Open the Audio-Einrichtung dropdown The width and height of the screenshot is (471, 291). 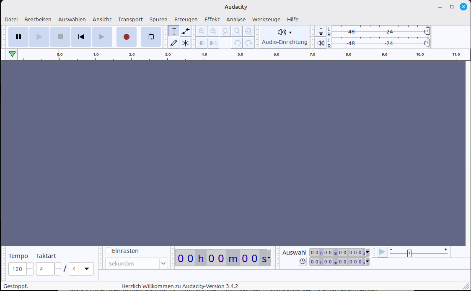point(285,37)
